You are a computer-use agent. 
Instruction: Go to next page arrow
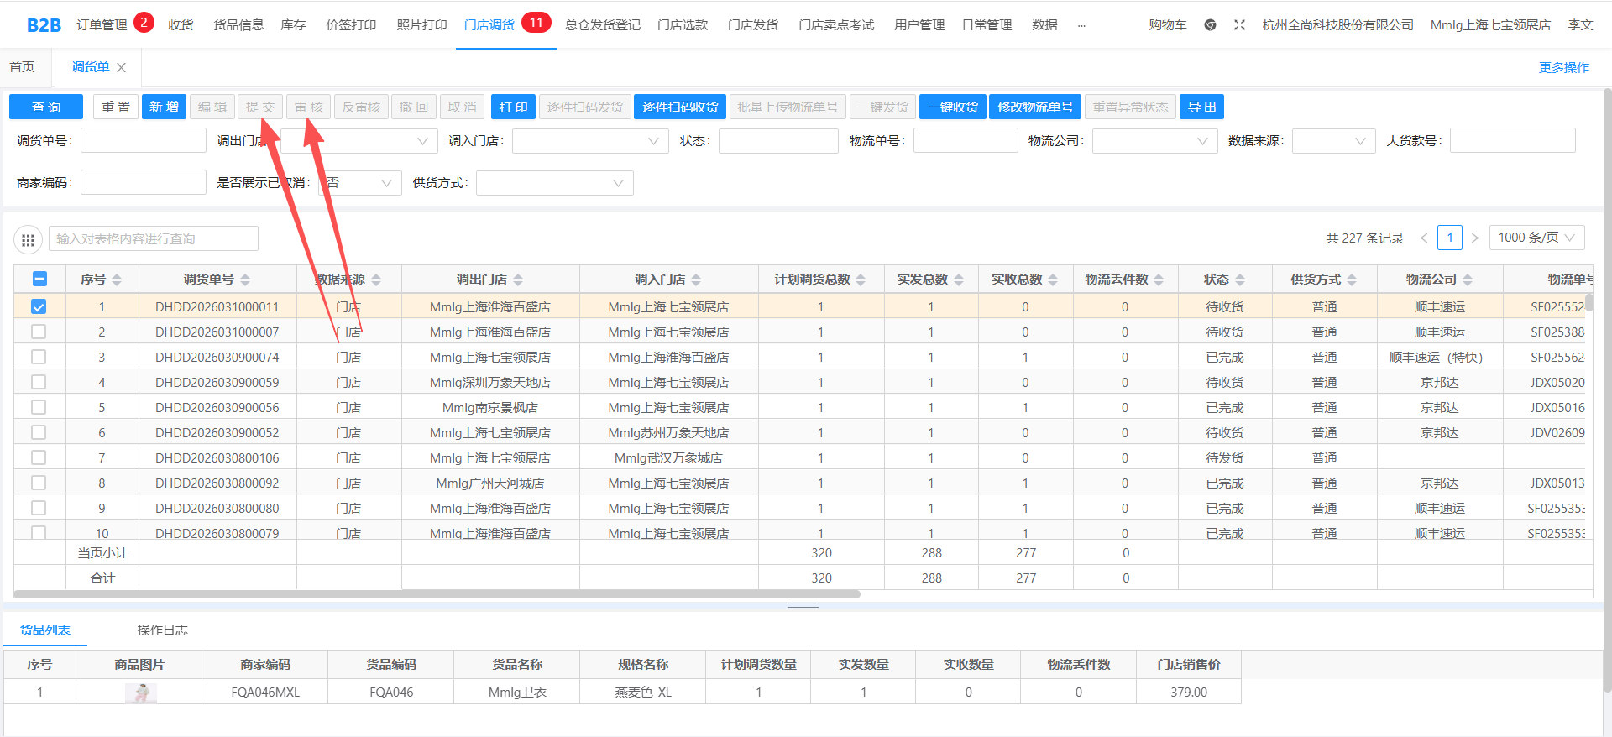click(x=1474, y=238)
